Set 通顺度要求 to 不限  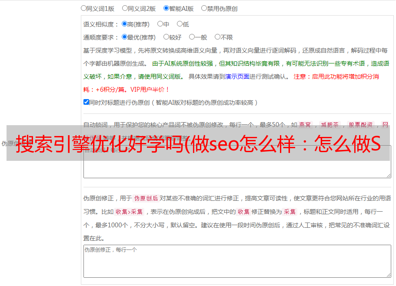[x=217, y=37]
